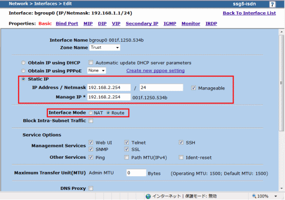Click the Internet globe icon in status bar

click(x=148, y=196)
